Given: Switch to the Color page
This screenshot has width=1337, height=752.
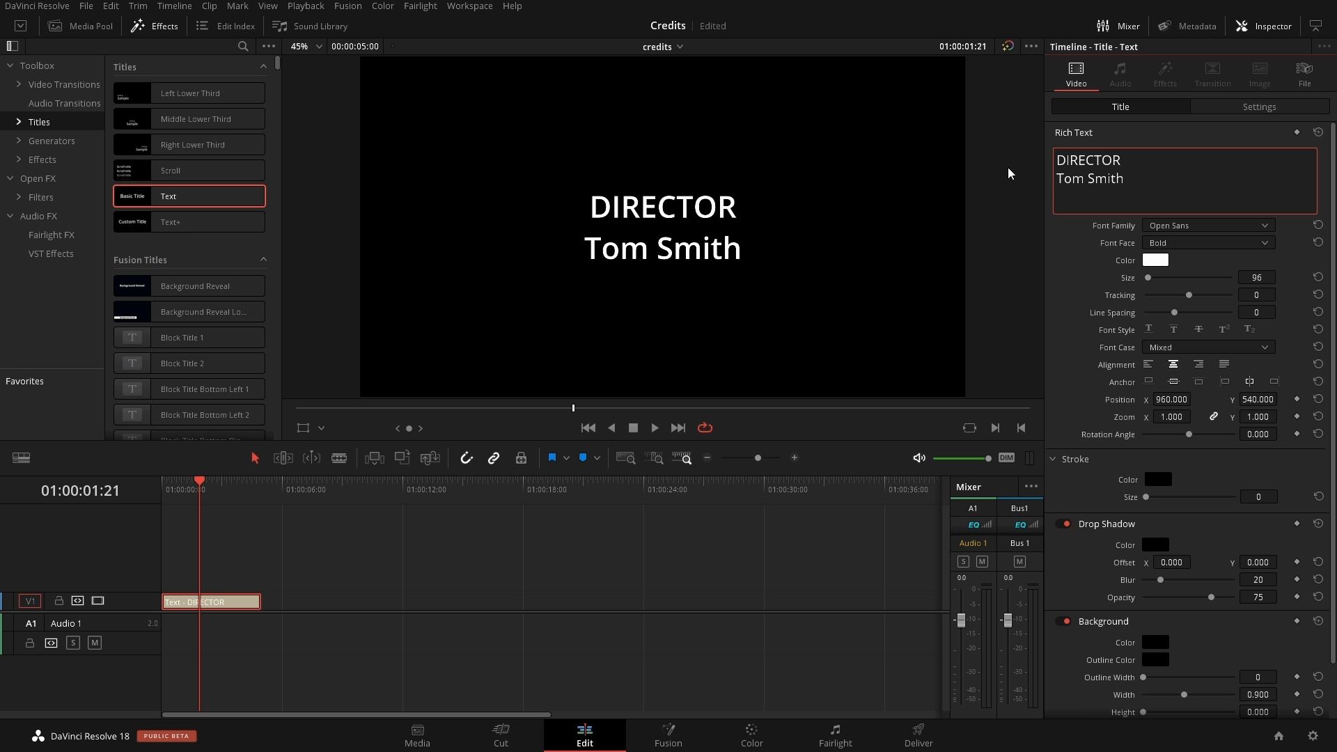Looking at the screenshot, I should (751, 735).
